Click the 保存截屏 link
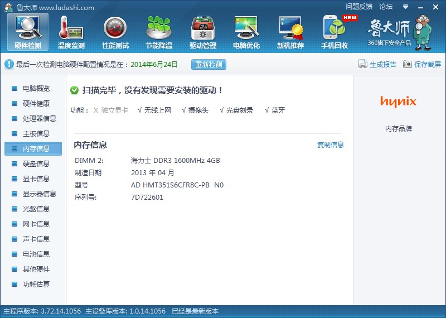Viewport: 446px width, 318px height. tap(428, 64)
